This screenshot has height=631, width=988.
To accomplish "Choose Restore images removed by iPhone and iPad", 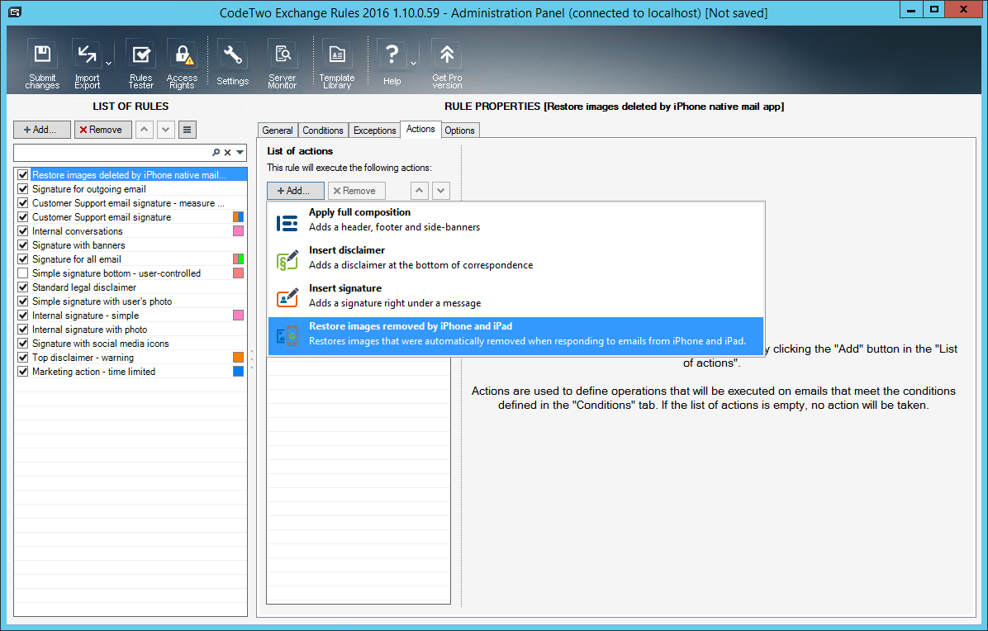I will tap(516, 334).
